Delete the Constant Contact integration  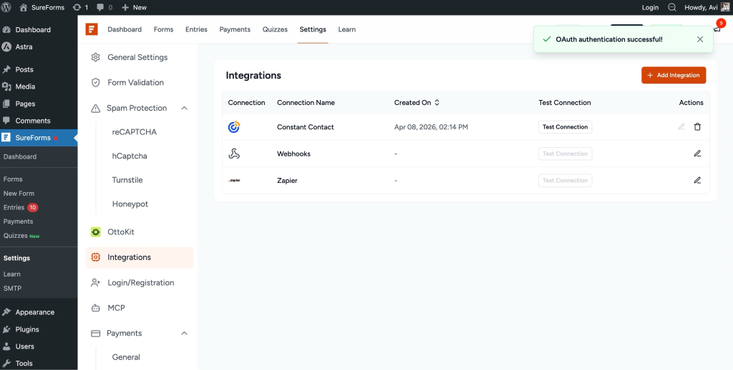click(x=697, y=127)
